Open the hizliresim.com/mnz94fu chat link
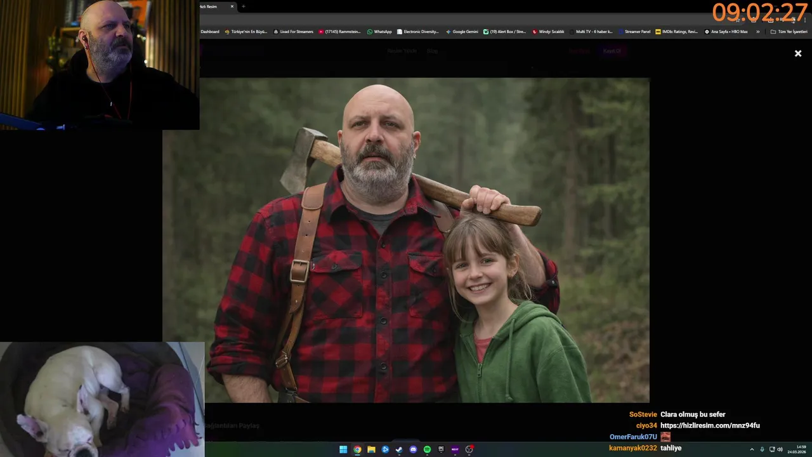 pyautogui.click(x=710, y=425)
